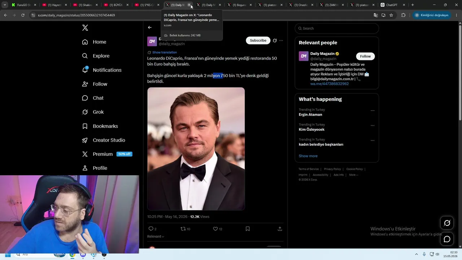Image resolution: width=462 pixels, height=260 pixels.
Task: Expand the Relevant replies sort dropdown
Action: click(156, 237)
